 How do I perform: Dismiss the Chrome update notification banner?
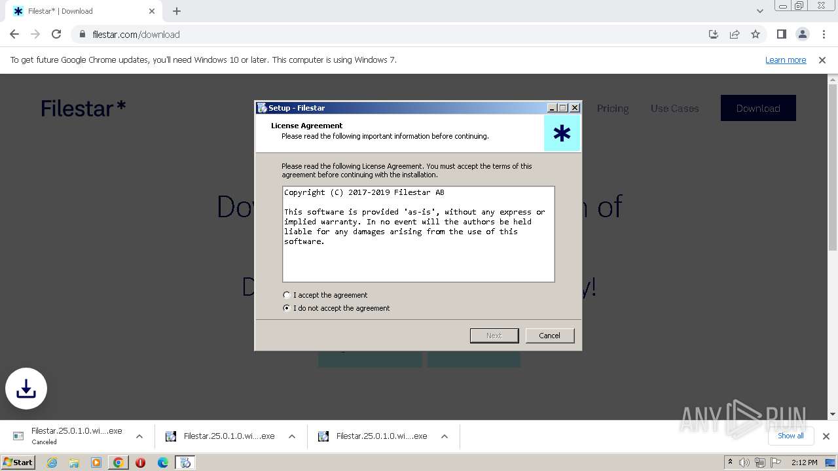pos(822,60)
